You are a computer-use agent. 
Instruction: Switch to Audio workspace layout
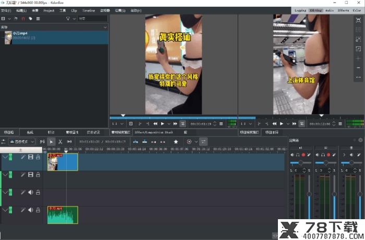[330, 10]
